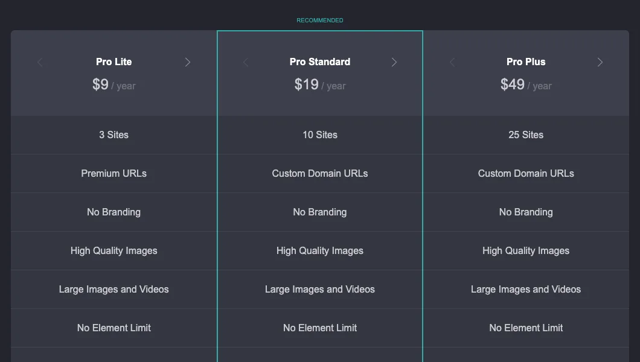Screen dimensions: 640x362
Task: Click 'Large Images and Videos' in Pro Standard column
Action: click(320, 290)
